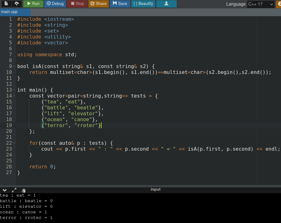This screenshot has height=223, width=281.
Task: Click the upload file icon
Action: tap(17, 4)
